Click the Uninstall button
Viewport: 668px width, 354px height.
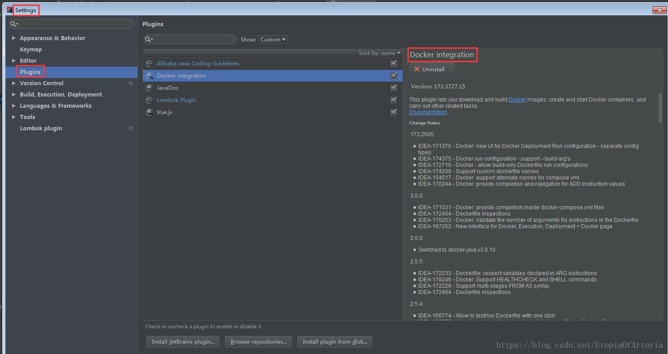[x=432, y=69]
